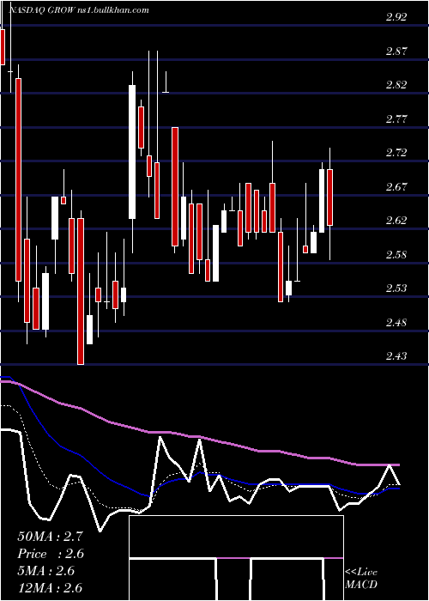Click the 2.92 price axis label
Image resolution: width=429 pixels, height=601 pixels.
point(396,17)
